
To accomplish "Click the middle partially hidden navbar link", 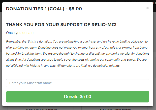I will [x=132, y=2].
